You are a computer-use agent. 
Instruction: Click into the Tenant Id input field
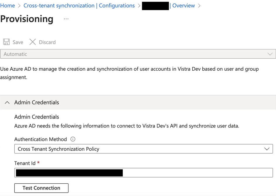click(144, 173)
